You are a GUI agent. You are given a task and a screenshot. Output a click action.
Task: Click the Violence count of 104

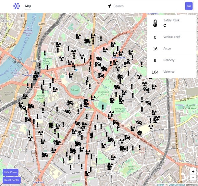[155, 72]
